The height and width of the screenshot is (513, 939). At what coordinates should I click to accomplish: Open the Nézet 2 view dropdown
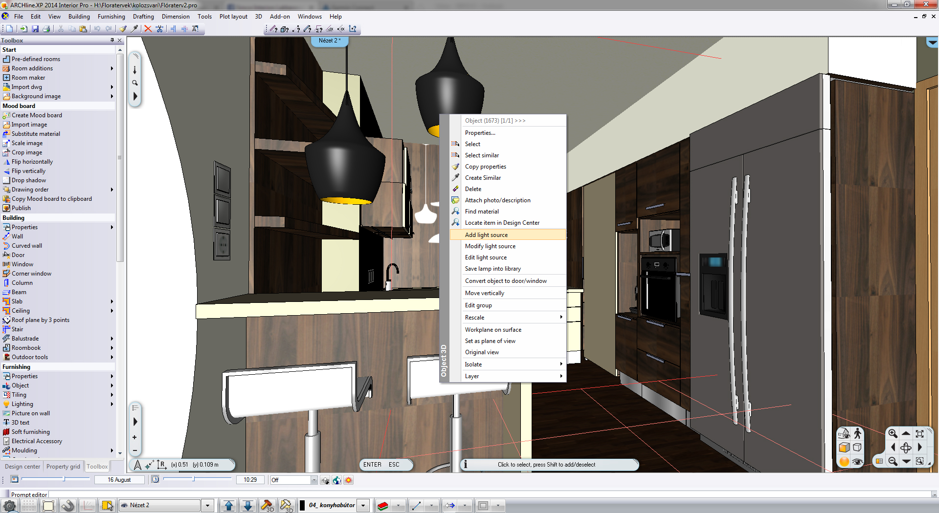tap(207, 506)
